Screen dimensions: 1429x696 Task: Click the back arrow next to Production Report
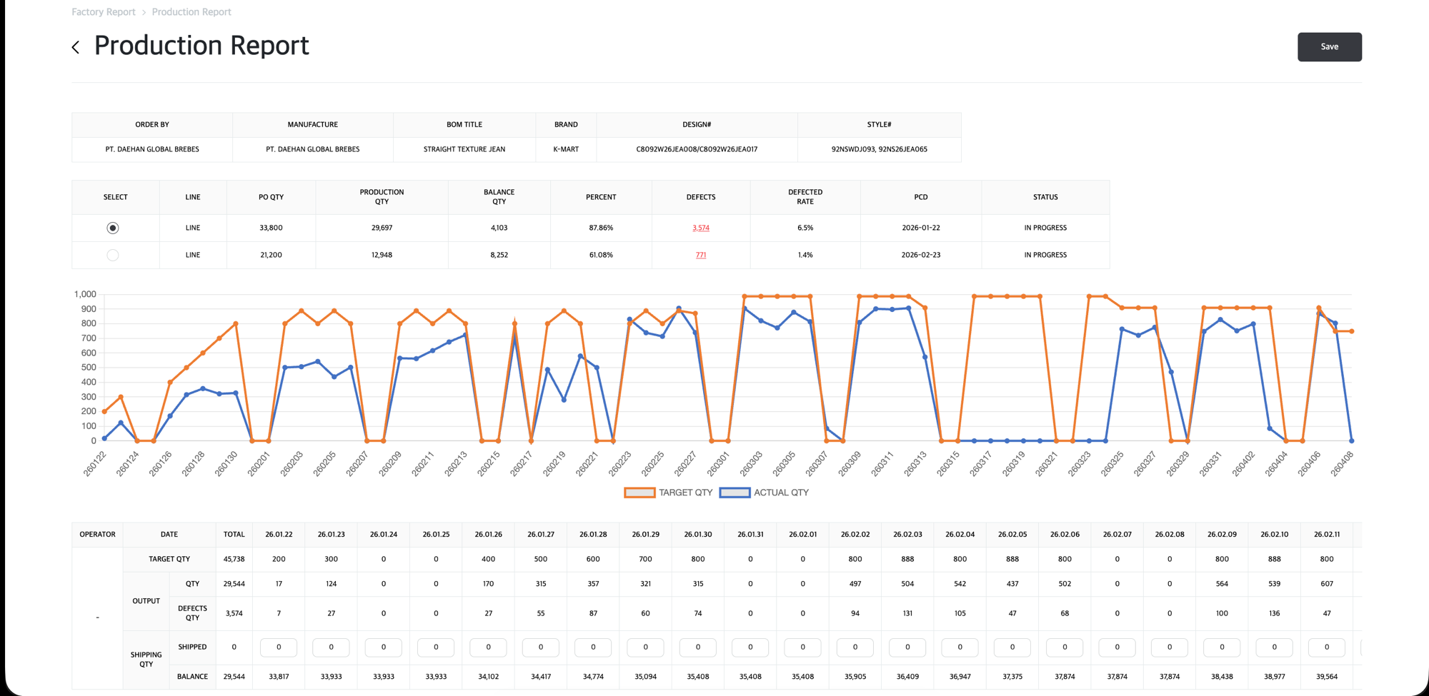coord(75,46)
